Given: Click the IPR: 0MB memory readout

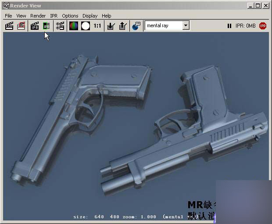Looking at the screenshot, I should [x=246, y=26].
